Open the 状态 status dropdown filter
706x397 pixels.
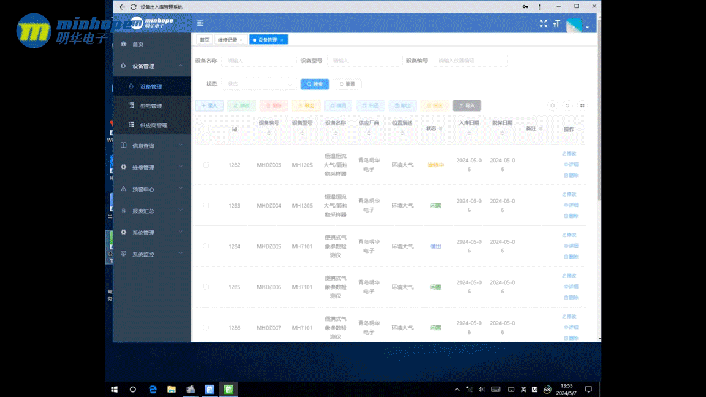pos(259,84)
